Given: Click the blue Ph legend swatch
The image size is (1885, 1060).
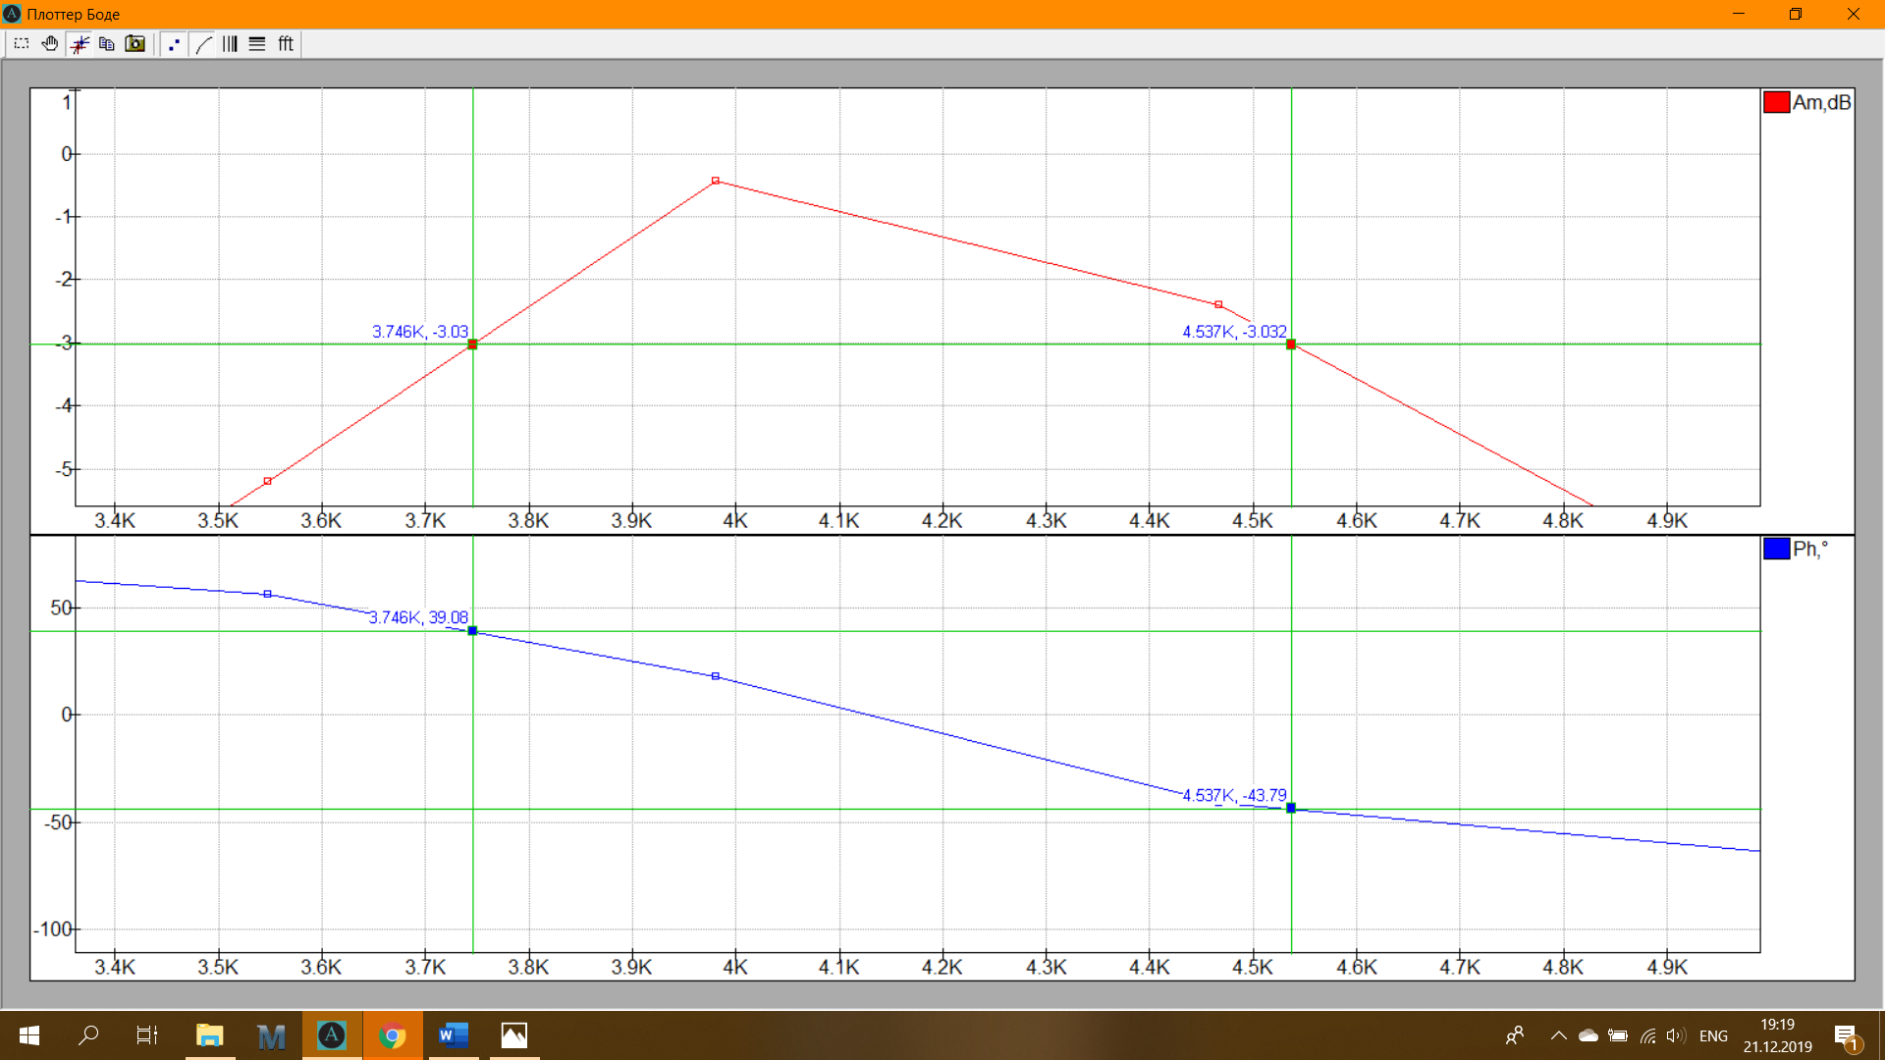Looking at the screenshot, I should point(1776,549).
